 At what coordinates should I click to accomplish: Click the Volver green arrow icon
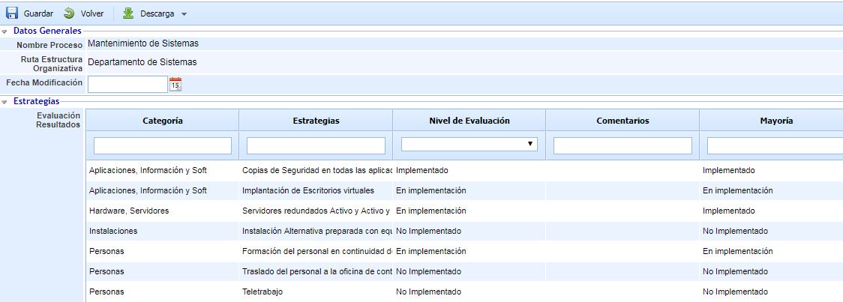tap(69, 13)
